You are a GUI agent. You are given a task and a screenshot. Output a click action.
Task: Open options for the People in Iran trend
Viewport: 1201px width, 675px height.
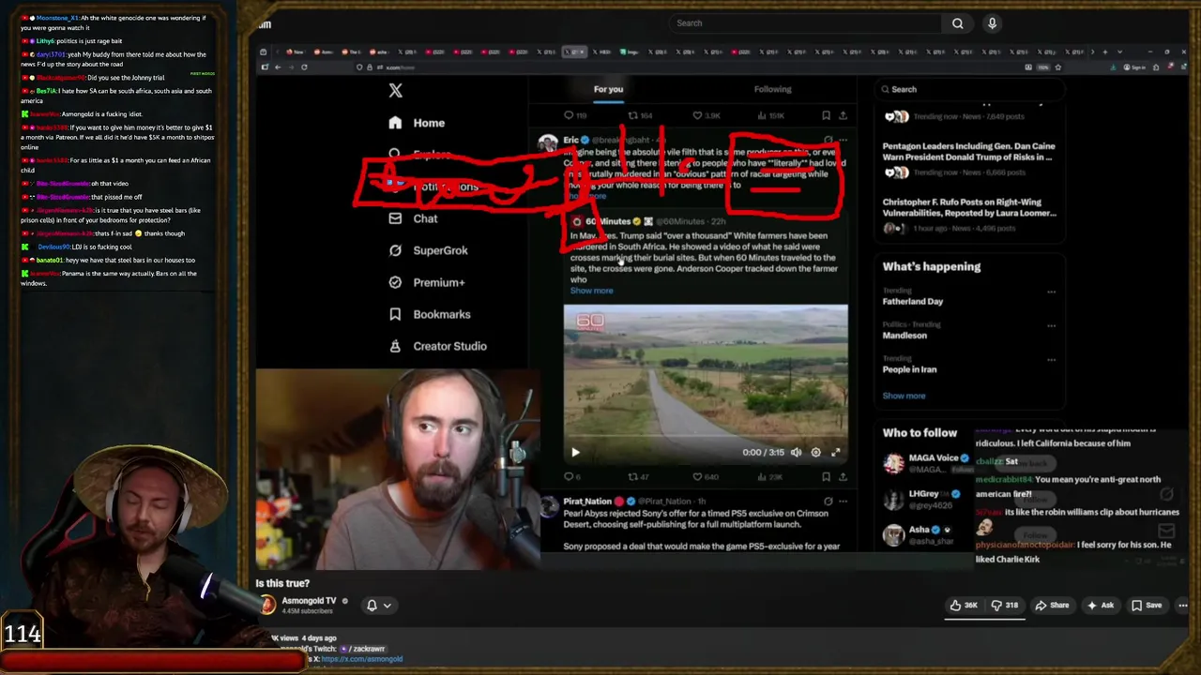1051,359
